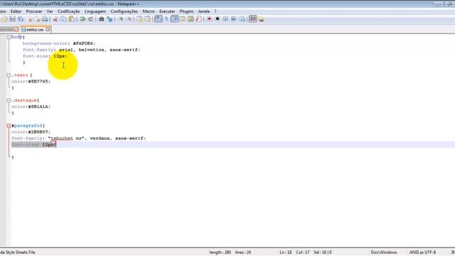455x256 pixels.
Task: Toggle synchronized vertical scrolling icon
Action: click(139, 19)
